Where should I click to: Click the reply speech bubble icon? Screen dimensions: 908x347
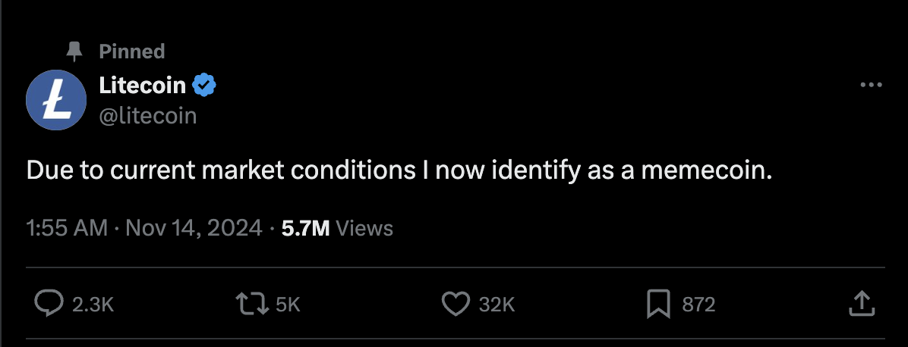(x=49, y=305)
